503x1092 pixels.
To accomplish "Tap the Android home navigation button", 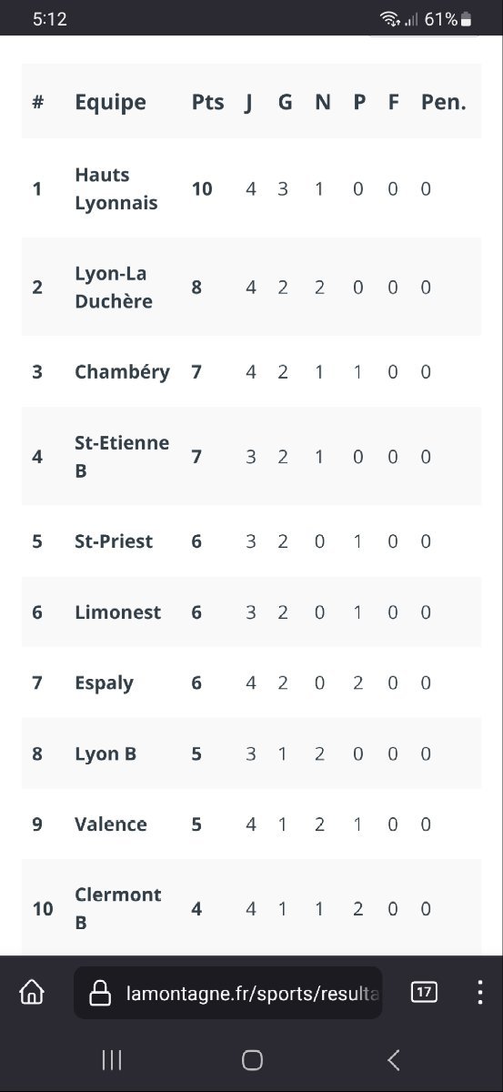I will pyautogui.click(x=252, y=1059).
